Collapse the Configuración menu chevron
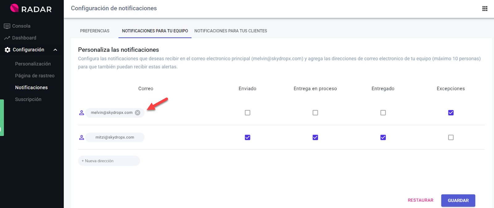The width and height of the screenshot is (494, 208). tap(55, 50)
